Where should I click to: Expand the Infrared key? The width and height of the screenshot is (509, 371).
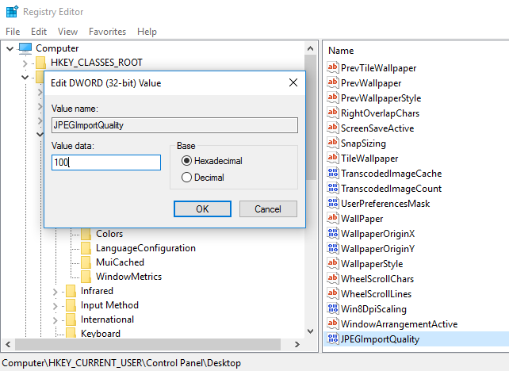point(55,292)
